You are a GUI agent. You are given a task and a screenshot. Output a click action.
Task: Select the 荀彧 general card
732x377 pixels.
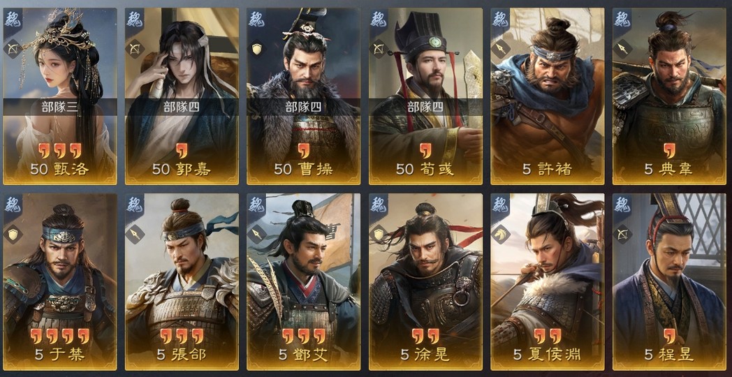[425, 96]
